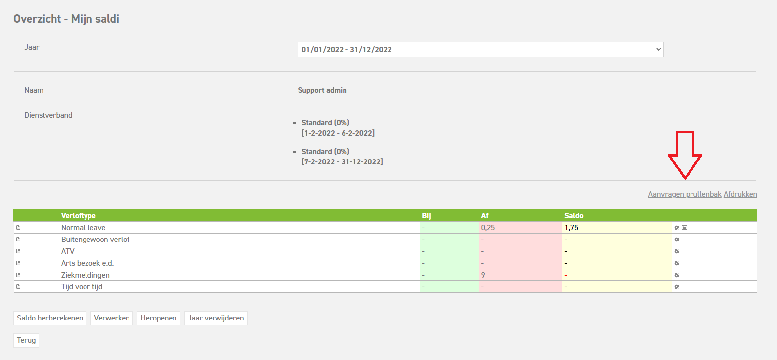Open the Aanvragen prullenbak link
The image size is (777, 360).
[685, 194]
